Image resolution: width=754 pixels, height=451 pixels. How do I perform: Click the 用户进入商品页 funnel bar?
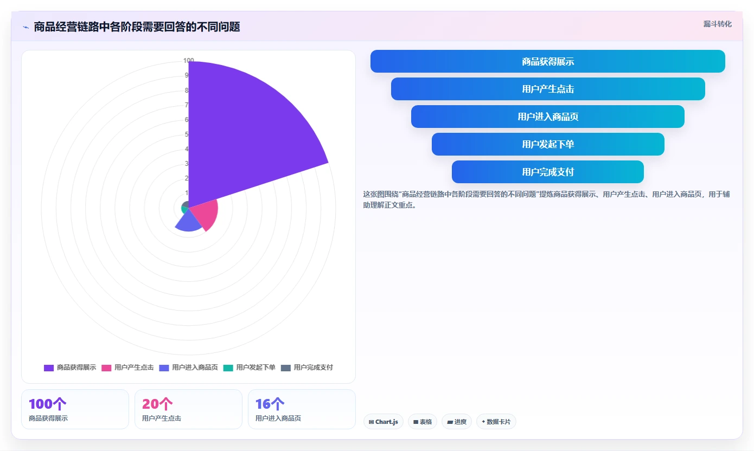[x=548, y=117]
